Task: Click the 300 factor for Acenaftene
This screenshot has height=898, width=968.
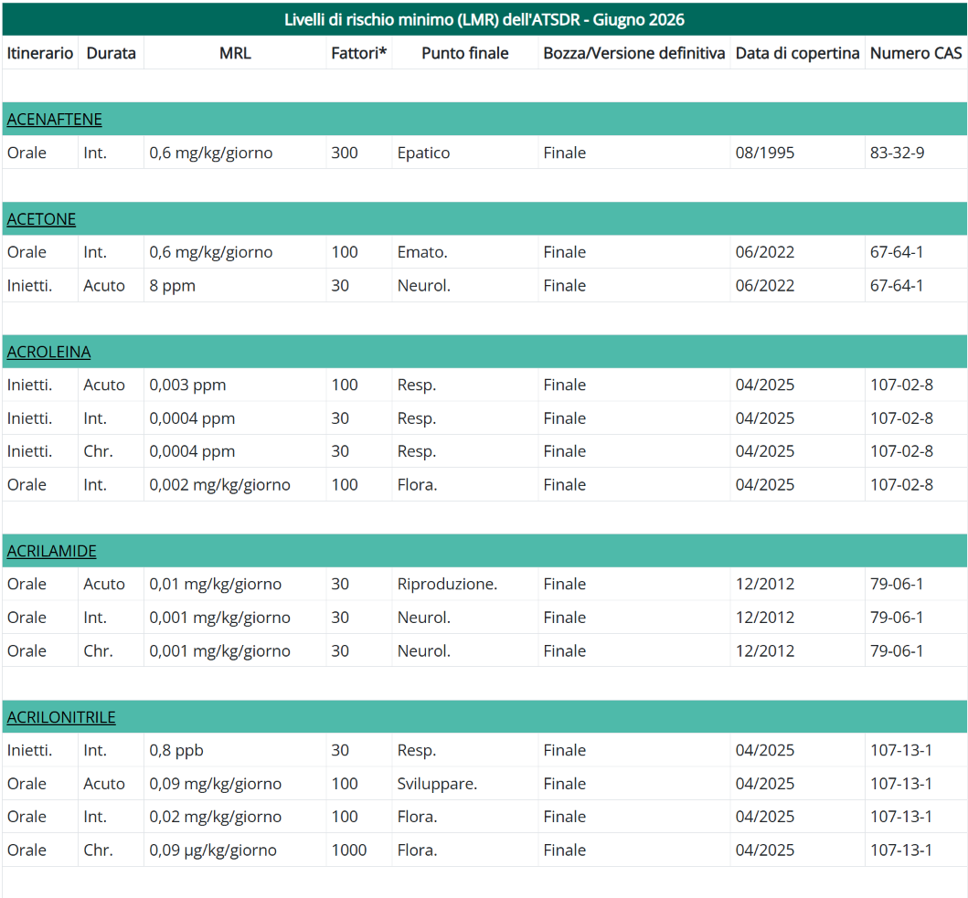Action: pos(345,153)
